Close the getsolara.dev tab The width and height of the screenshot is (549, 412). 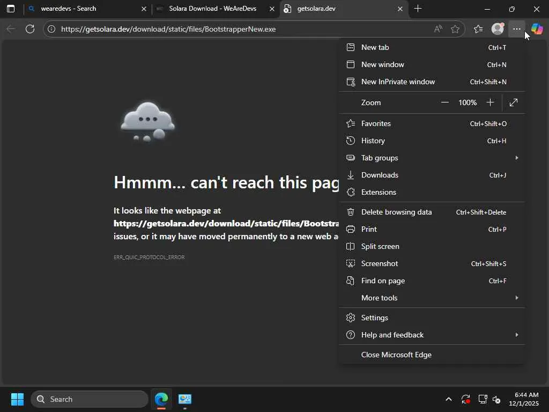click(x=400, y=9)
